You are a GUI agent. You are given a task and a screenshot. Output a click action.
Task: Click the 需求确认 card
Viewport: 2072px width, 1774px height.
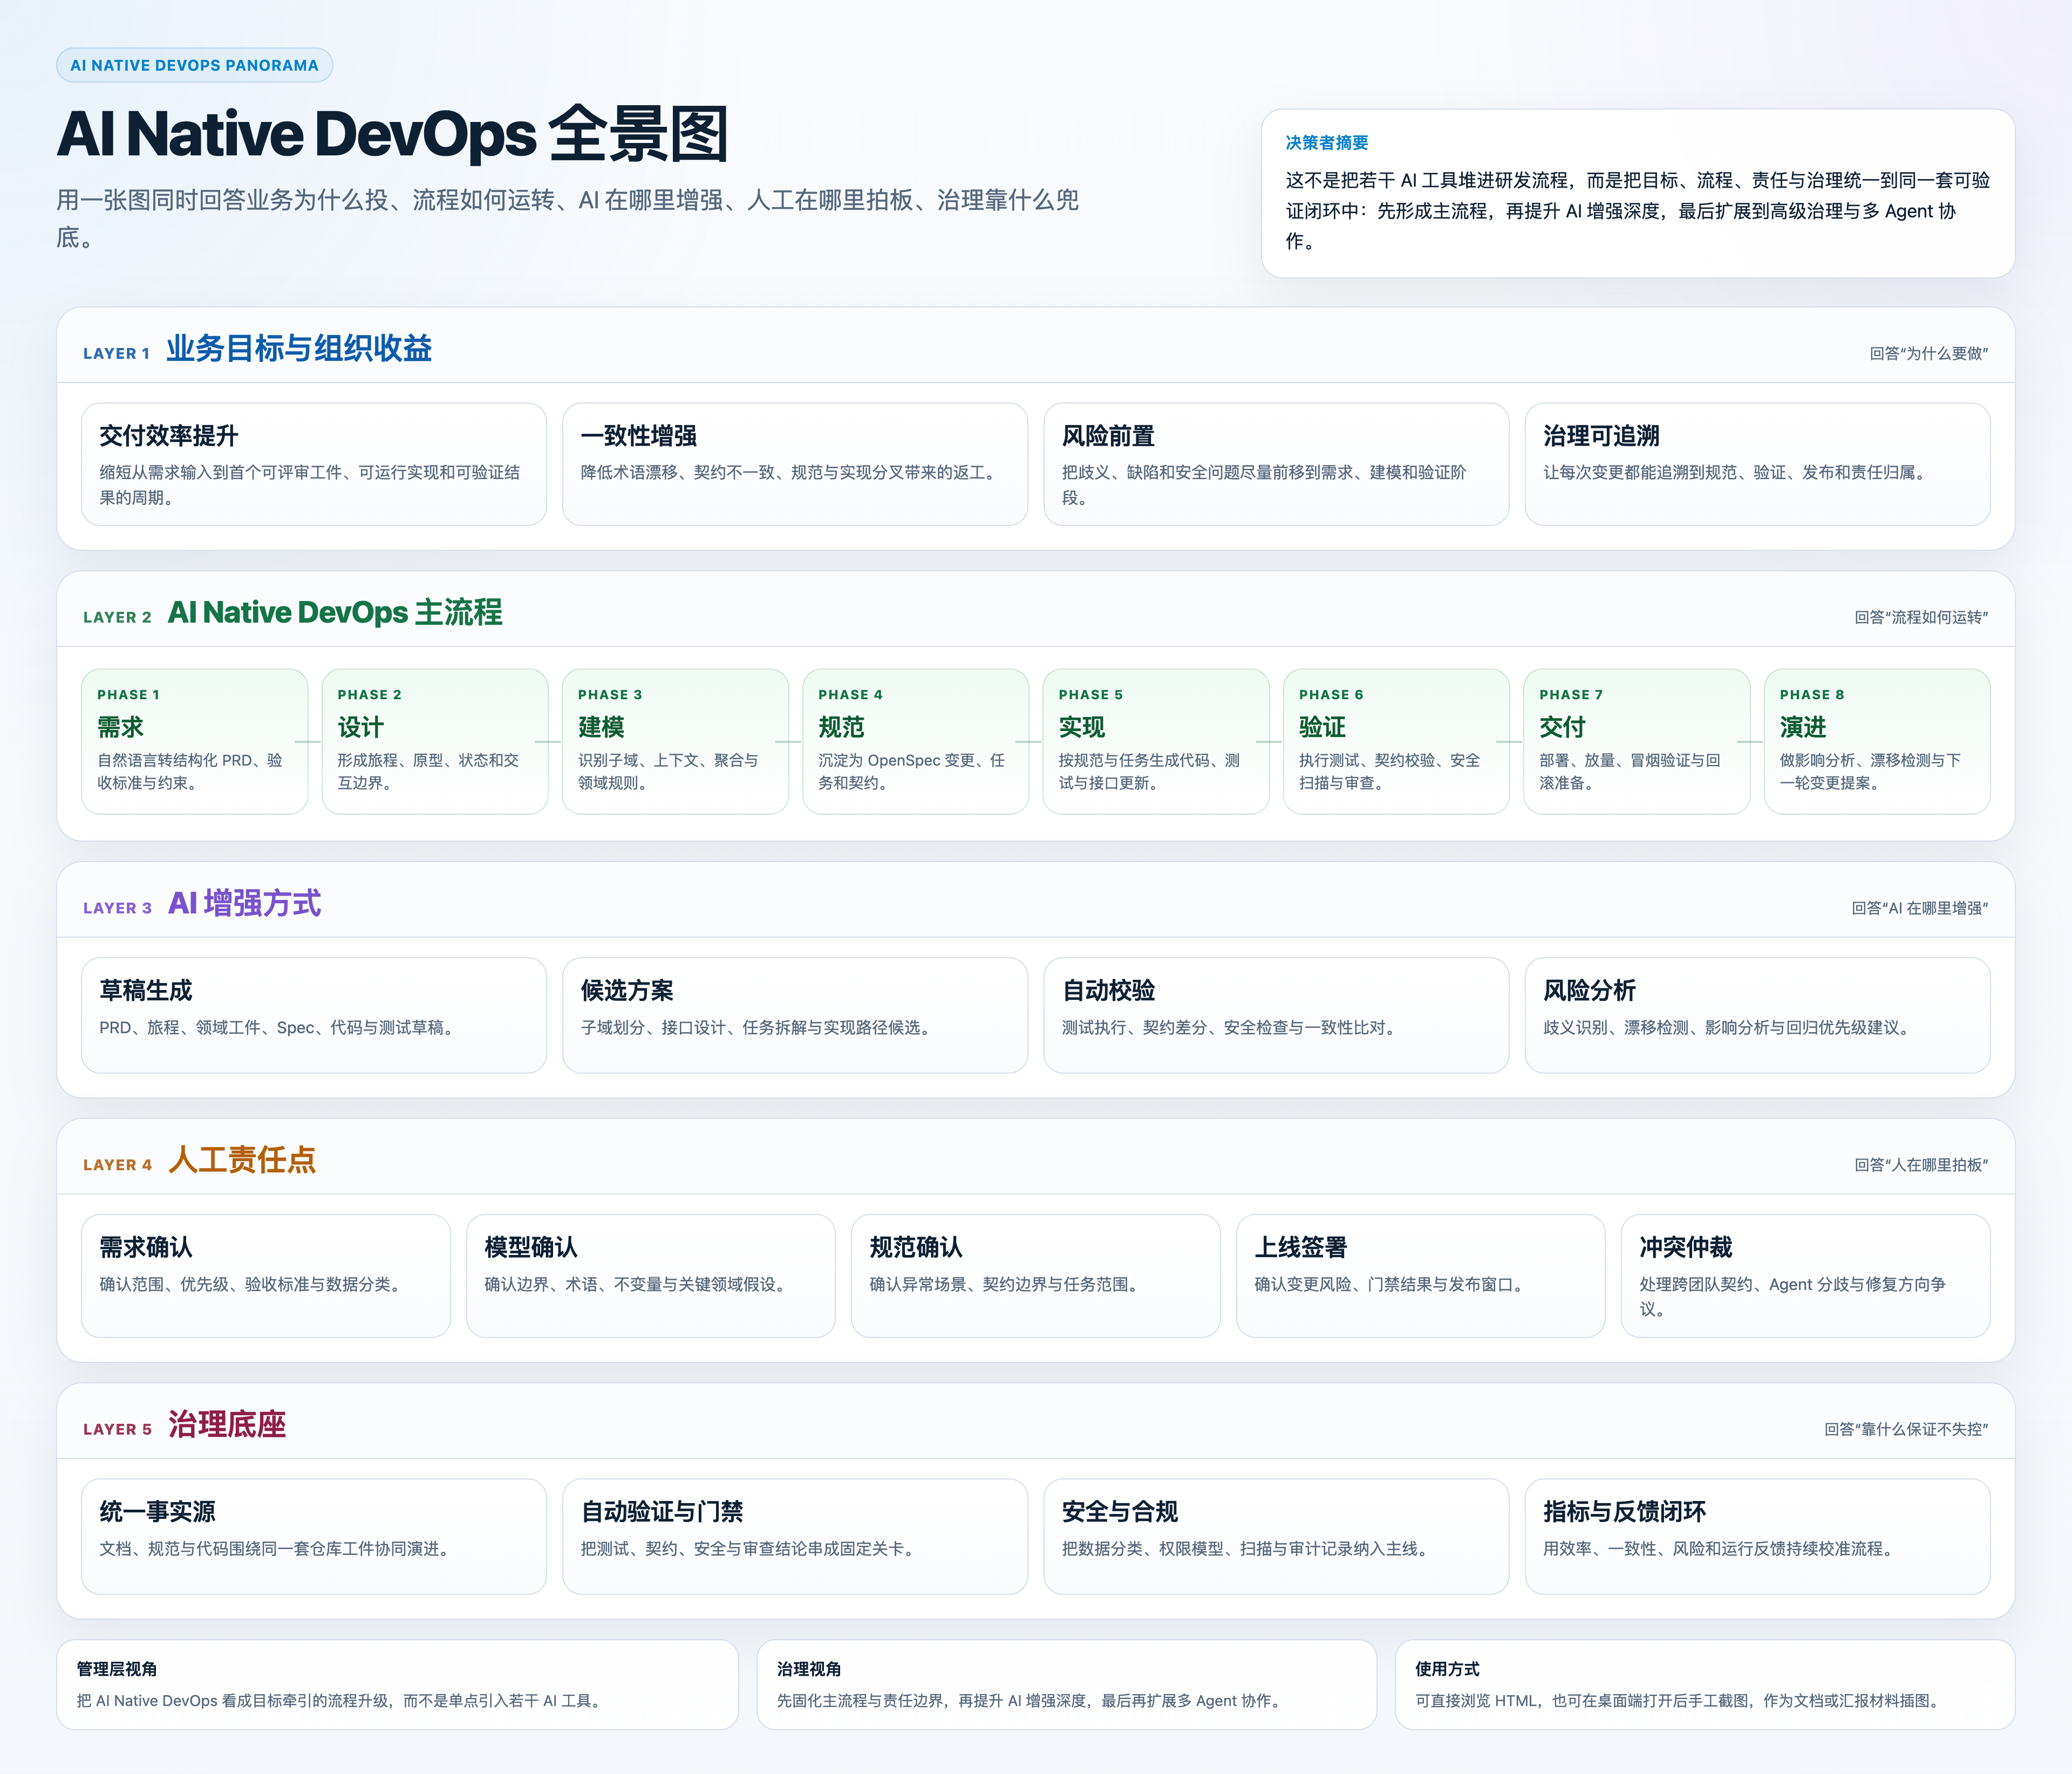tap(266, 1276)
